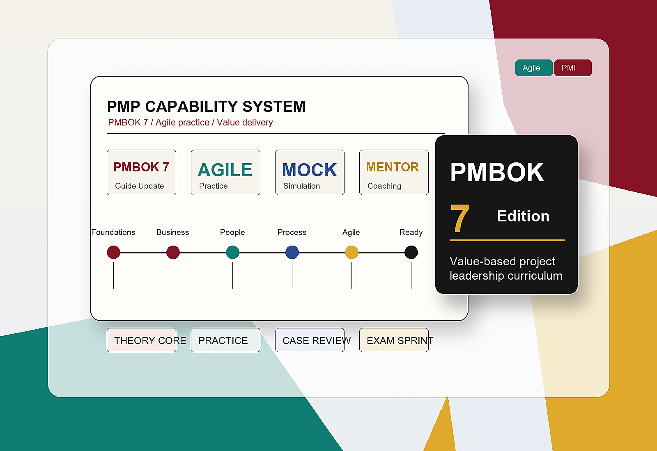Image resolution: width=657 pixels, height=451 pixels.
Task: Click the Ready stage label
Action: coord(411,232)
